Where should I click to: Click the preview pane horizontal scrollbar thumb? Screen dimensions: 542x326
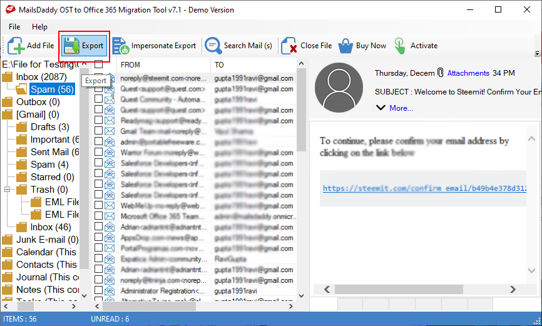click(x=399, y=289)
